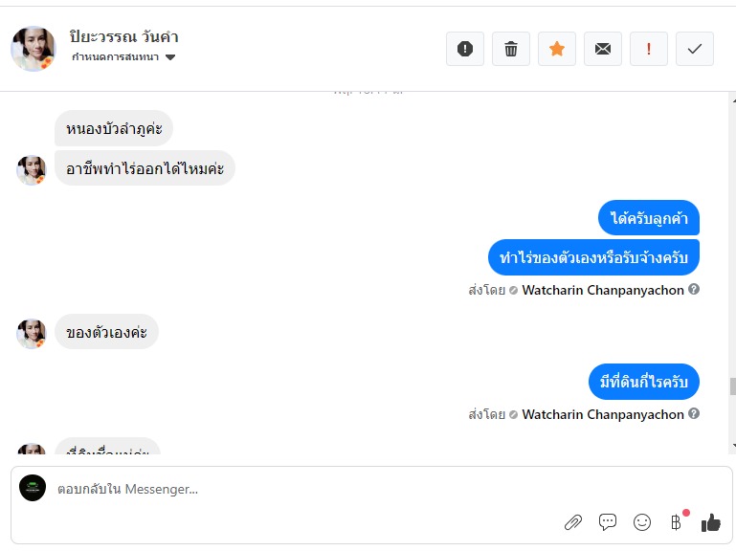Open ปิยะวรรณ วันคำ profile picture in header
Screen dimensions: 736x551
(x=33, y=49)
